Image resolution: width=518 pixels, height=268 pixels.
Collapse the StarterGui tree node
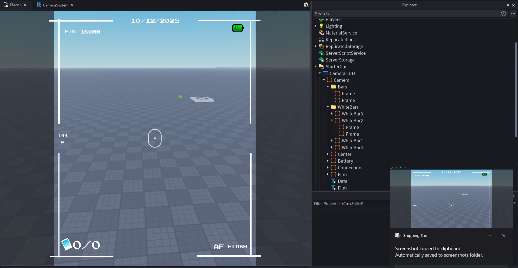[316, 66]
